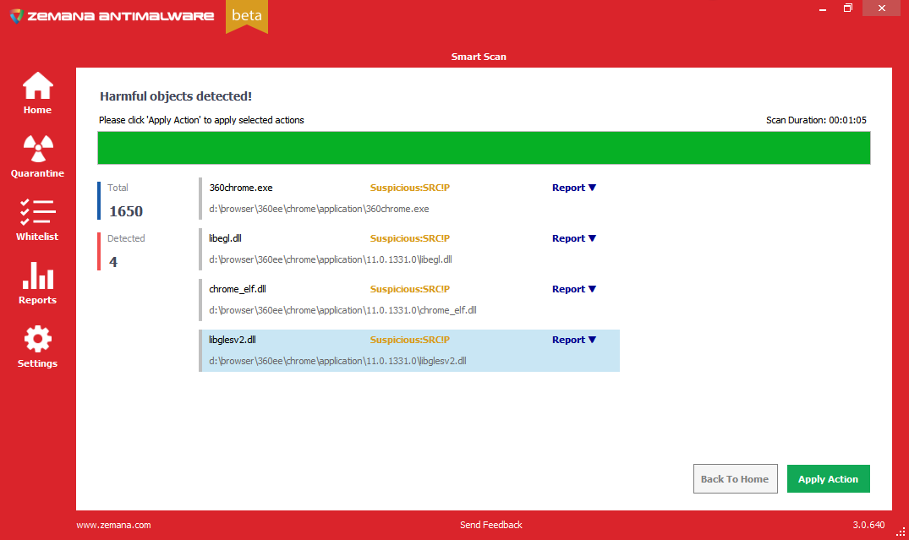Image resolution: width=909 pixels, height=540 pixels.
Task: Click Suspicious:SRC!P label for chrome_elf.dll
Action: pyautogui.click(x=410, y=289)
